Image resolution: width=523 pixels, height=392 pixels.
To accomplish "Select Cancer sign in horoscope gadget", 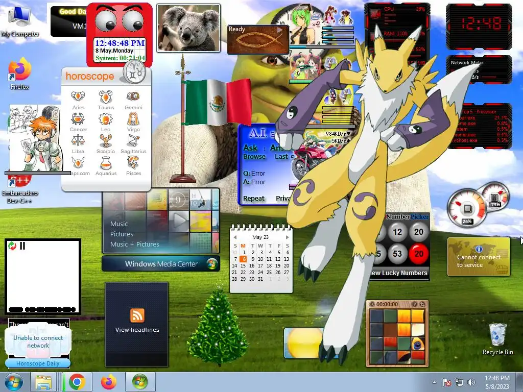I will pos(78,122).
